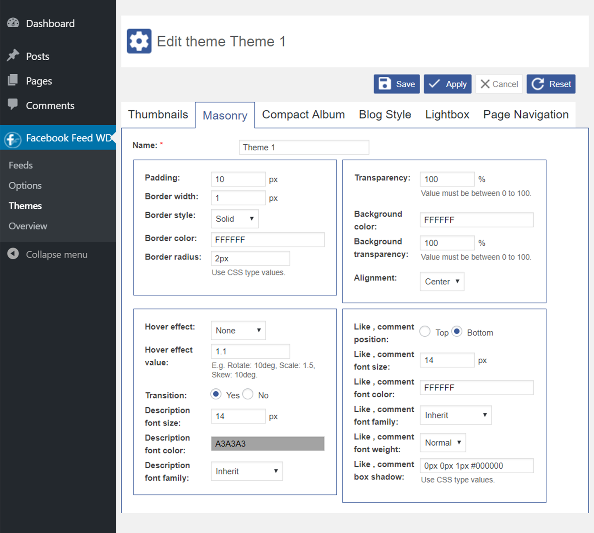Viewport: 594px width, 533px height.
Task: Click the Pages document icon
Action: 13,80
